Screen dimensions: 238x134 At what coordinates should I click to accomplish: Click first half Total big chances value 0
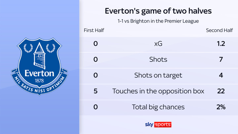96,107
